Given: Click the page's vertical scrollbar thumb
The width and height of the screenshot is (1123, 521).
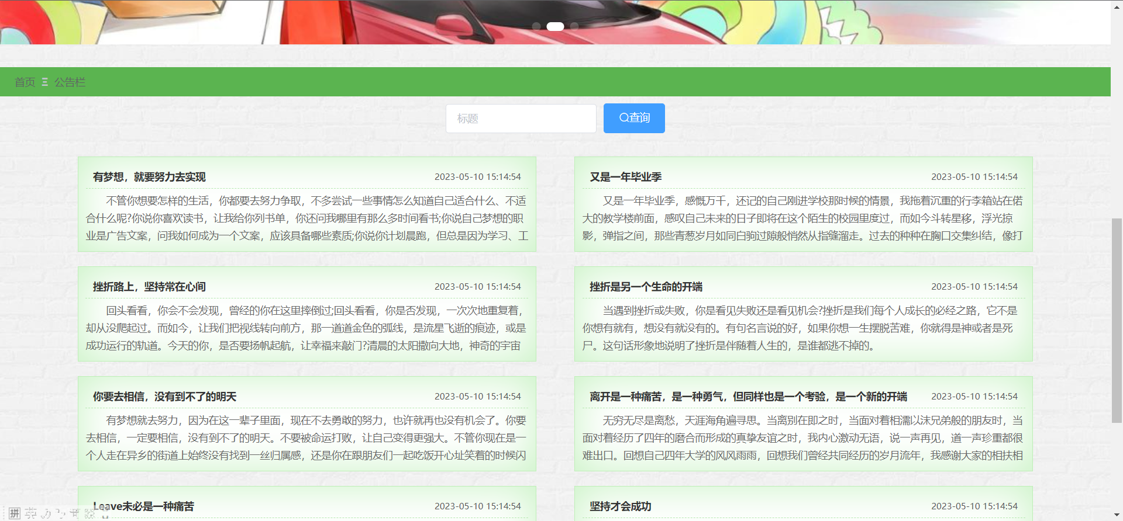Looking at the screenshot, I should coord(1117,320).
